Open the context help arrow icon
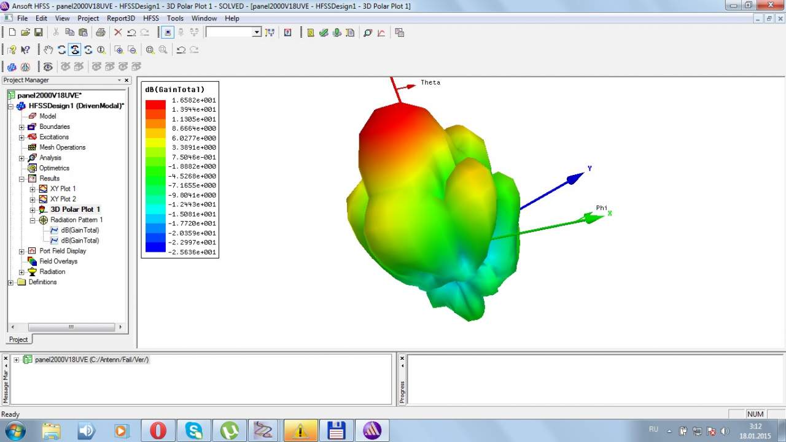 tap(25, 50)
